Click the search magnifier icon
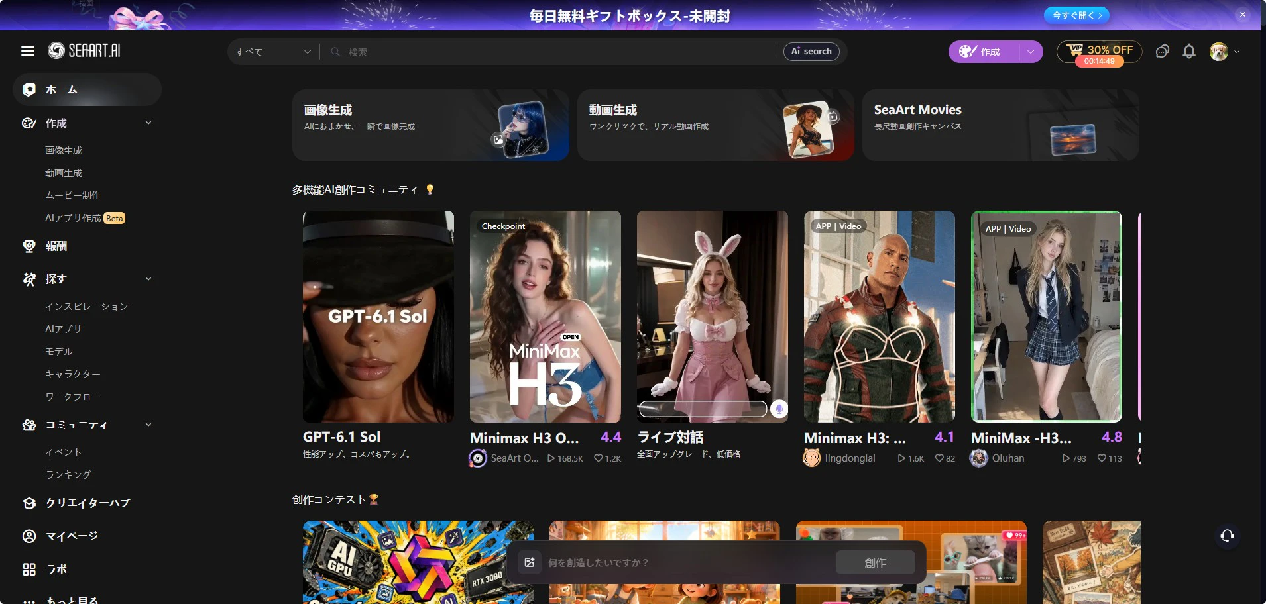1266x604 pixels. tap(335, 52)
